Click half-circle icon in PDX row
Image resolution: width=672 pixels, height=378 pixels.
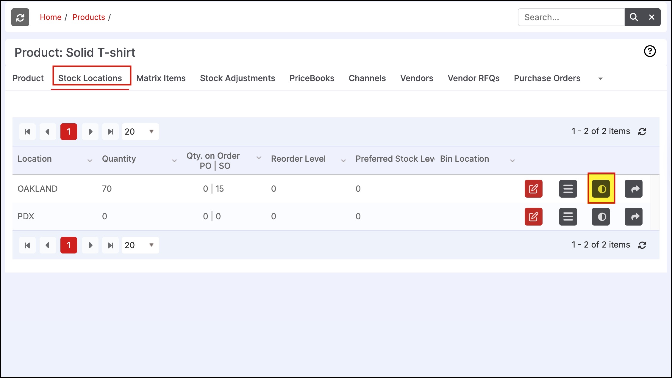click(601, 217)
